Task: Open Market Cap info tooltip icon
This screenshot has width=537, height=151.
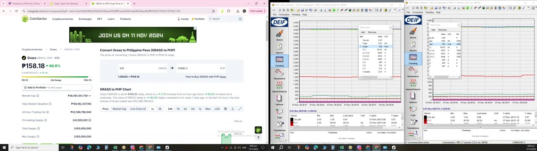Action: click(x=38, y=96)
